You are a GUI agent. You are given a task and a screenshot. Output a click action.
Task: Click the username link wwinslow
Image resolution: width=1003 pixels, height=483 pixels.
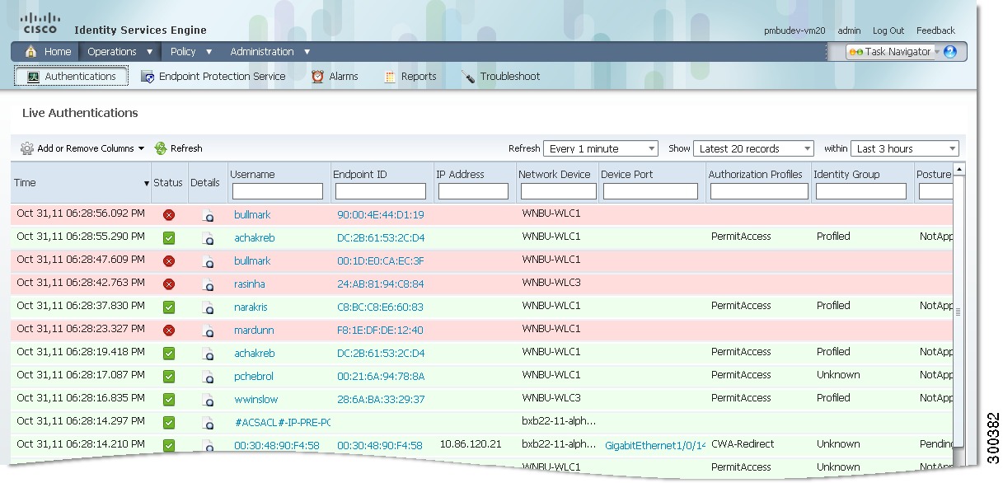(255, 400)
